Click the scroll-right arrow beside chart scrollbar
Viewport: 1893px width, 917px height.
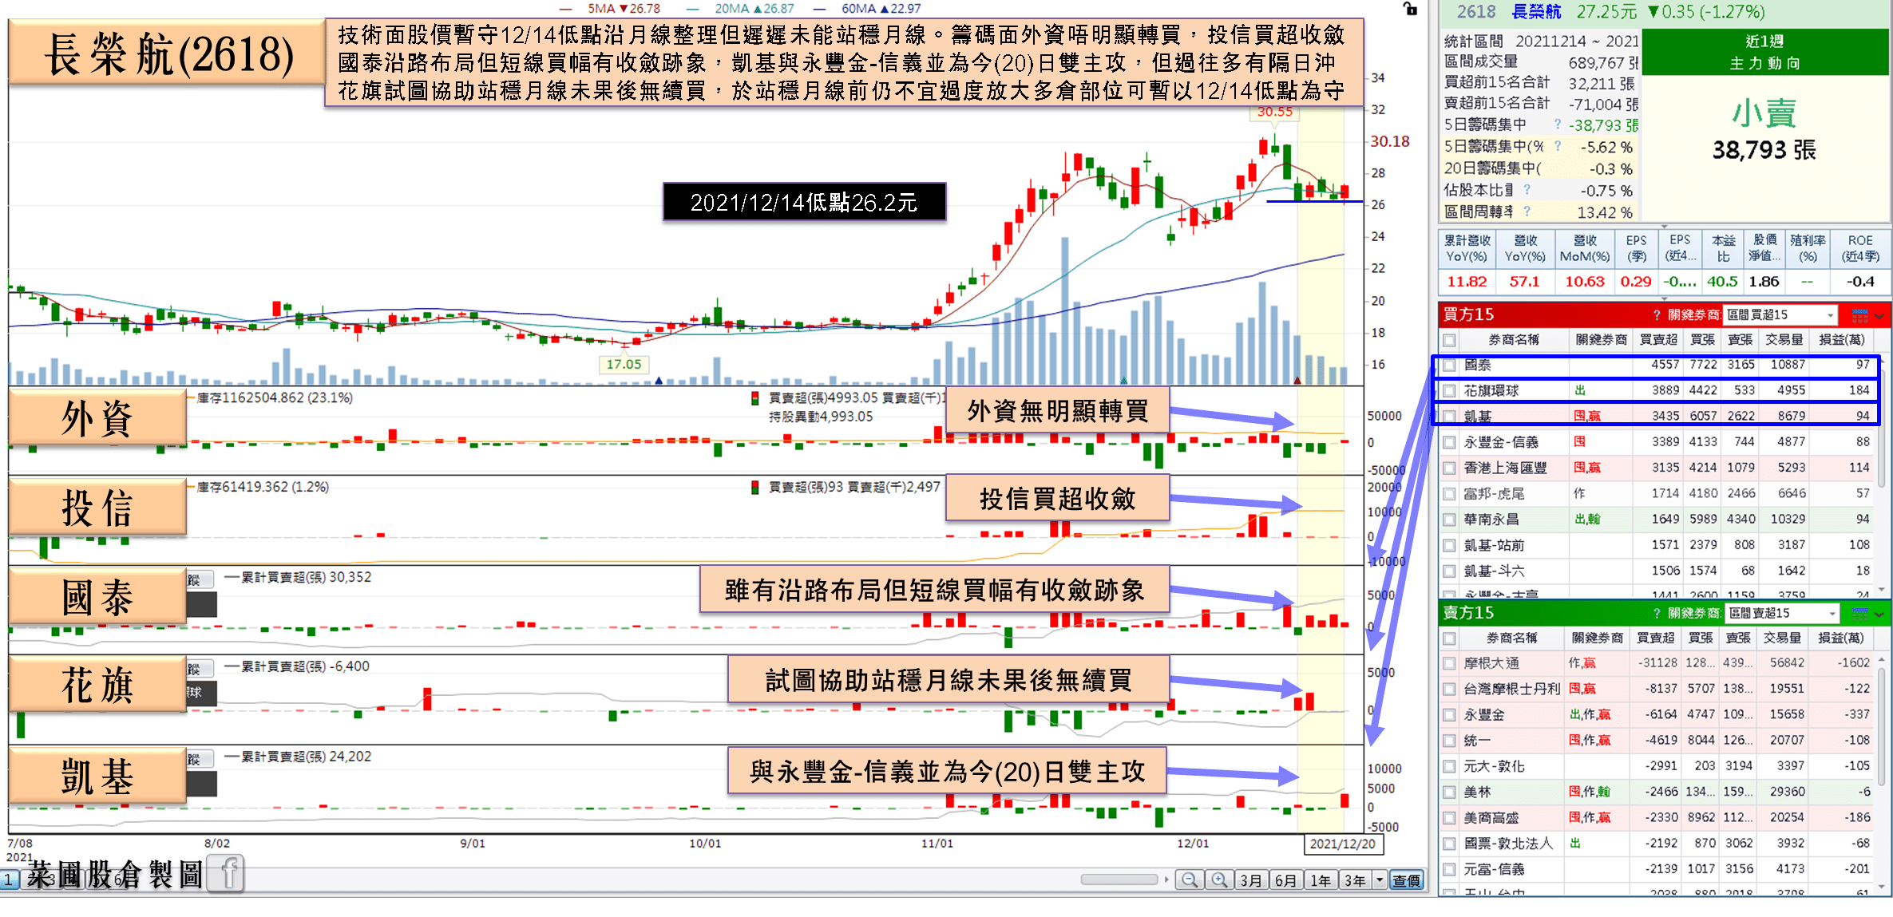point(1166,879)
